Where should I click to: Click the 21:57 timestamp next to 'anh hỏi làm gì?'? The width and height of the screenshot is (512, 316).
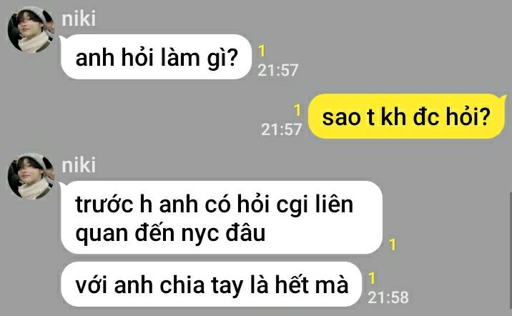(x=278, y=70)
